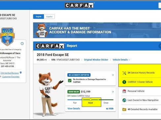The width and height of the screenshot is (161, 120).
Task: Switch to the English language tab
Action: (x=39, y=17)
